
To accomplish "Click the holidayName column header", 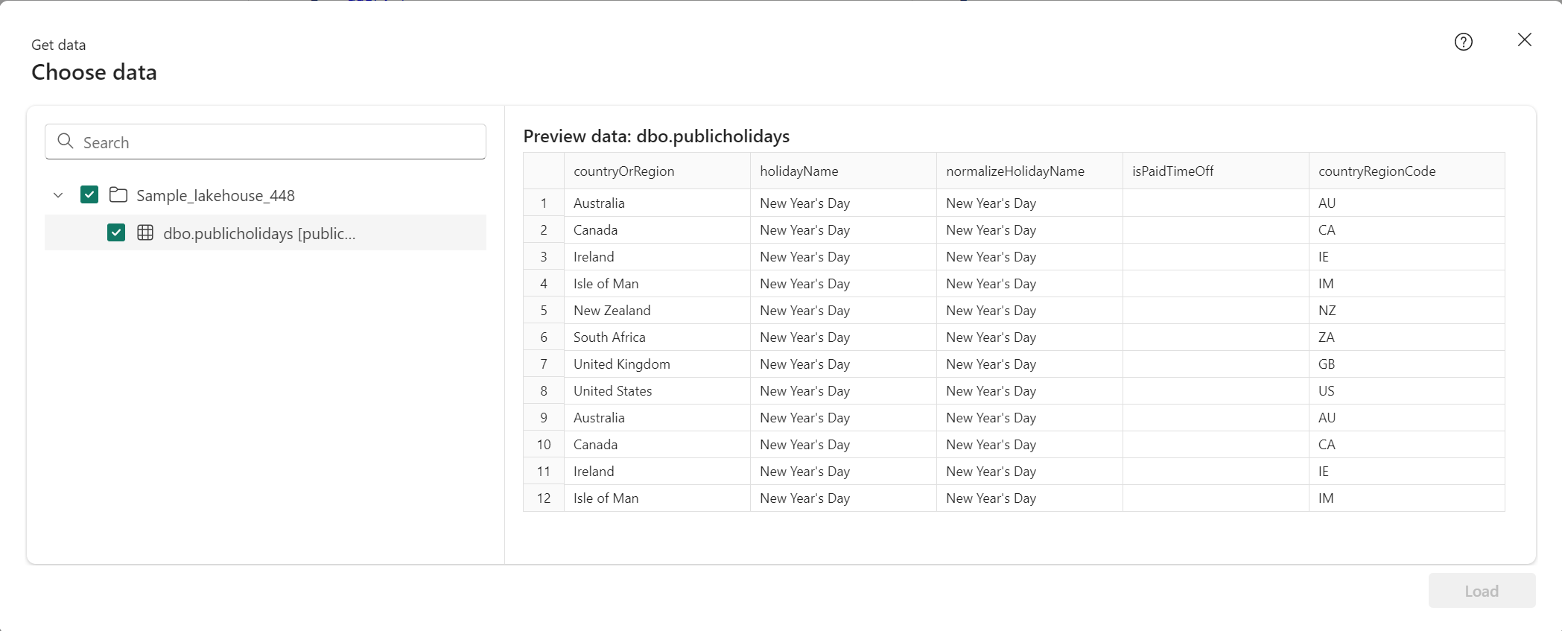I will [x=843, y=171].
